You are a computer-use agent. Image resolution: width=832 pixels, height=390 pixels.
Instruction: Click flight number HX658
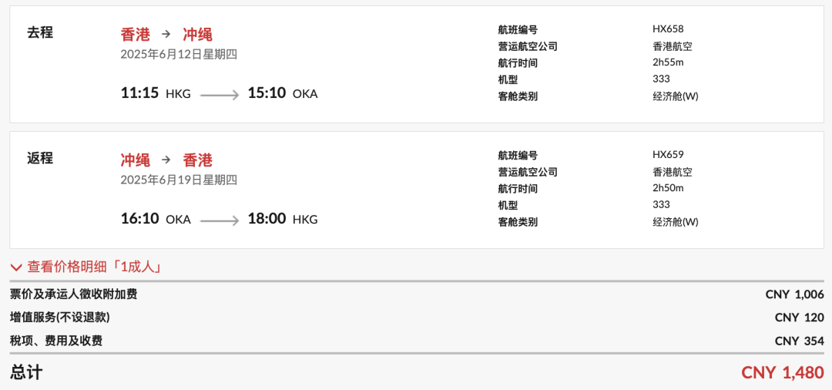(x=668, y=29)
